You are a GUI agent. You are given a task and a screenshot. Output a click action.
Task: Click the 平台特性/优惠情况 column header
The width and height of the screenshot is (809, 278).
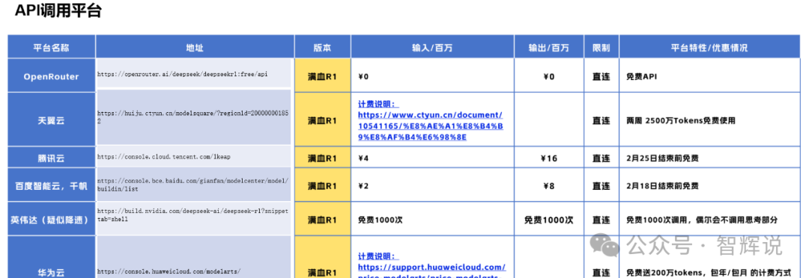(709, 47)
